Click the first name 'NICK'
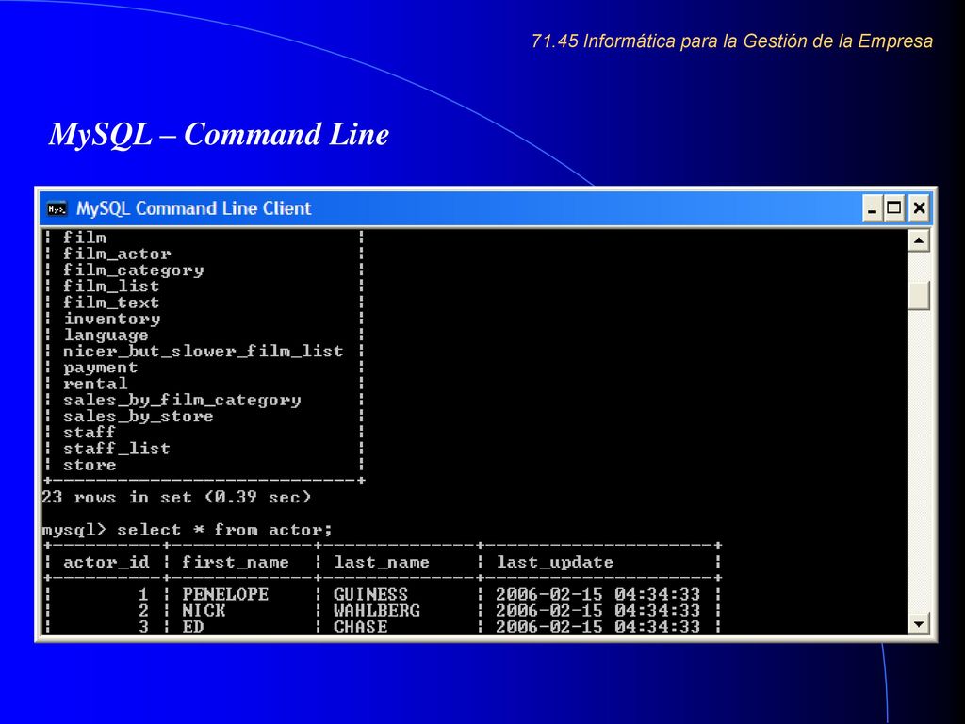Viewport: 965px width, 724px height. pyautogui.click(x=204, y=611)
